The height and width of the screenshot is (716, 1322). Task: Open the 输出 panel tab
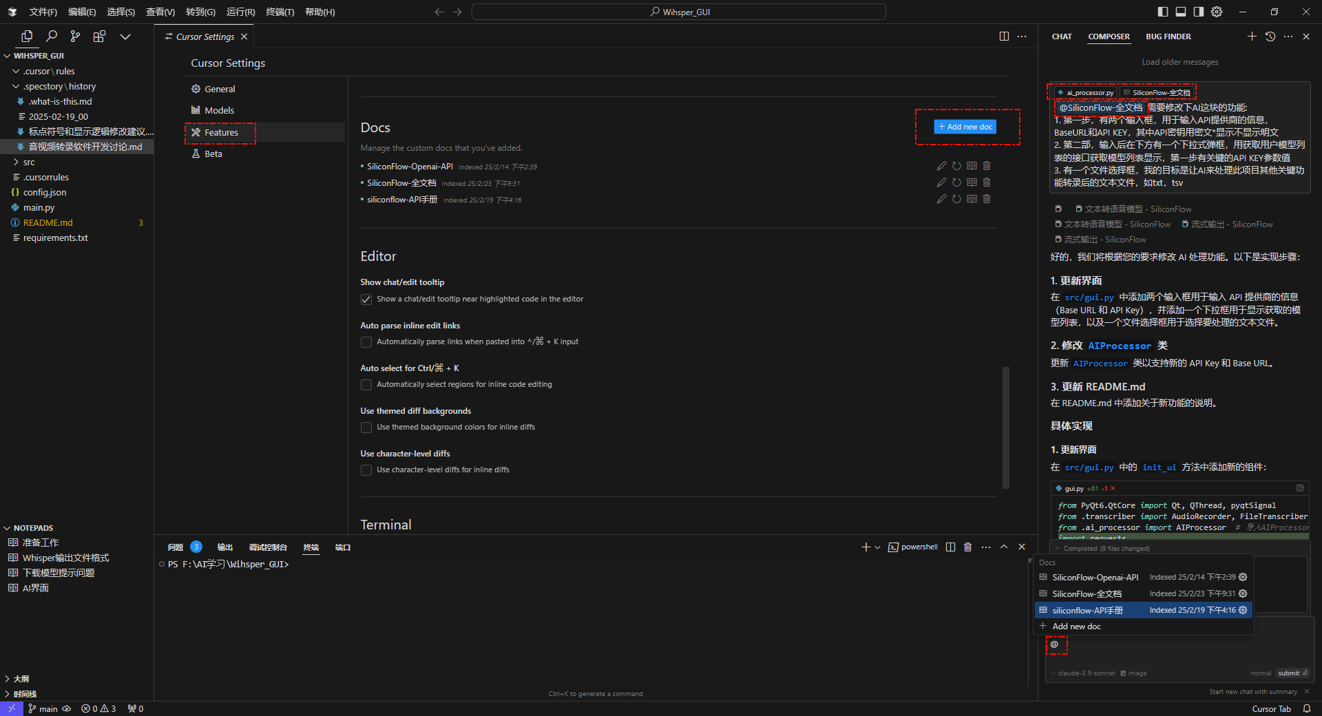pyautogui.click(x=225, y=547)
